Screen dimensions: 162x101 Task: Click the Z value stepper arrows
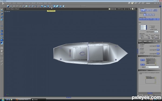[146, 29]
